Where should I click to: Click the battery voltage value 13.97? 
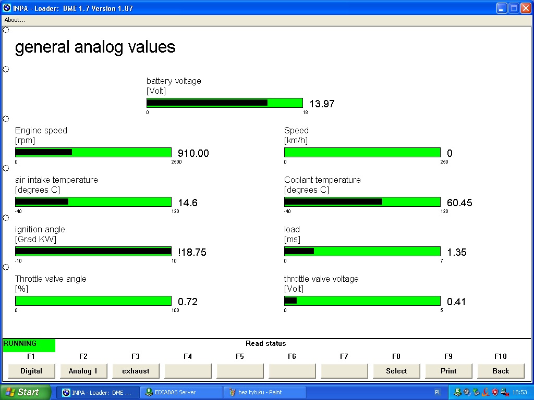(322, 104)
